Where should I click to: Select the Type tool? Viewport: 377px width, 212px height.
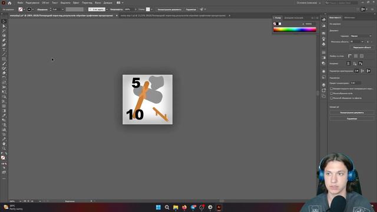[4, 49]
